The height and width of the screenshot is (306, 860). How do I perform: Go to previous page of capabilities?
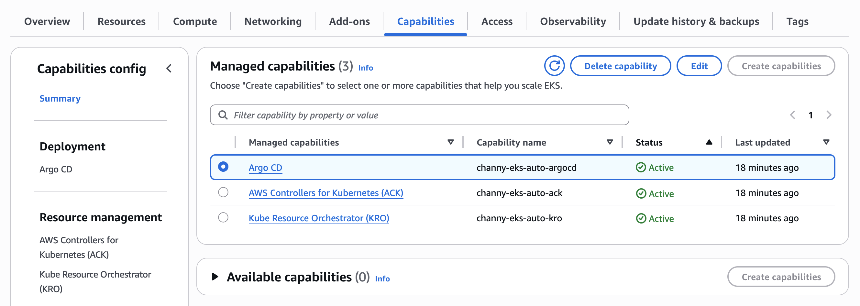[793, 115]
